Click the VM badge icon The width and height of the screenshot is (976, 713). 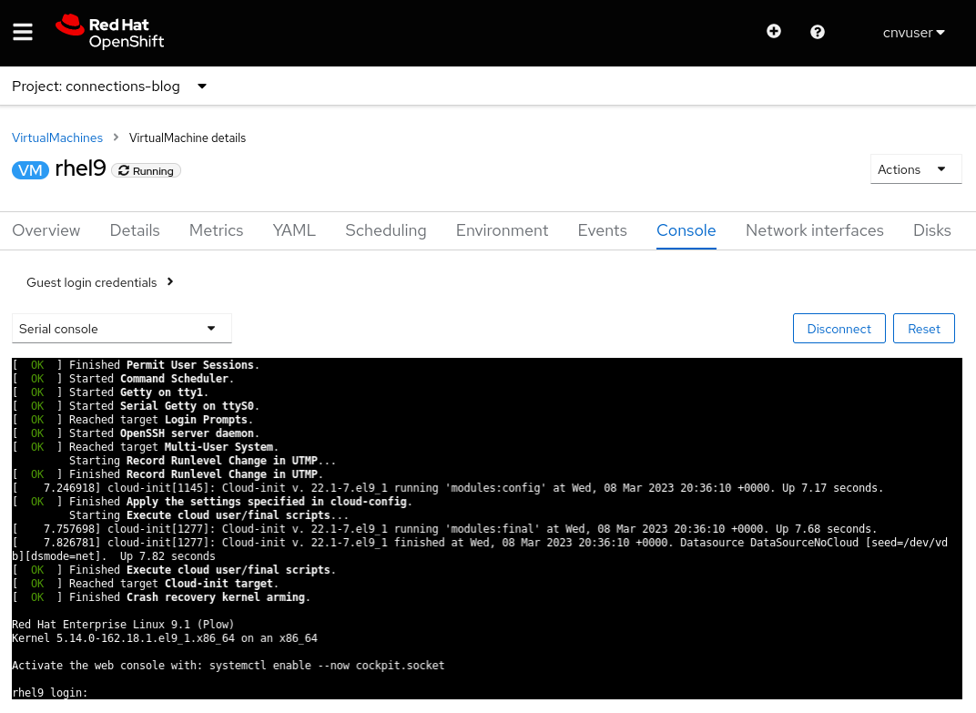pos(30,170)
